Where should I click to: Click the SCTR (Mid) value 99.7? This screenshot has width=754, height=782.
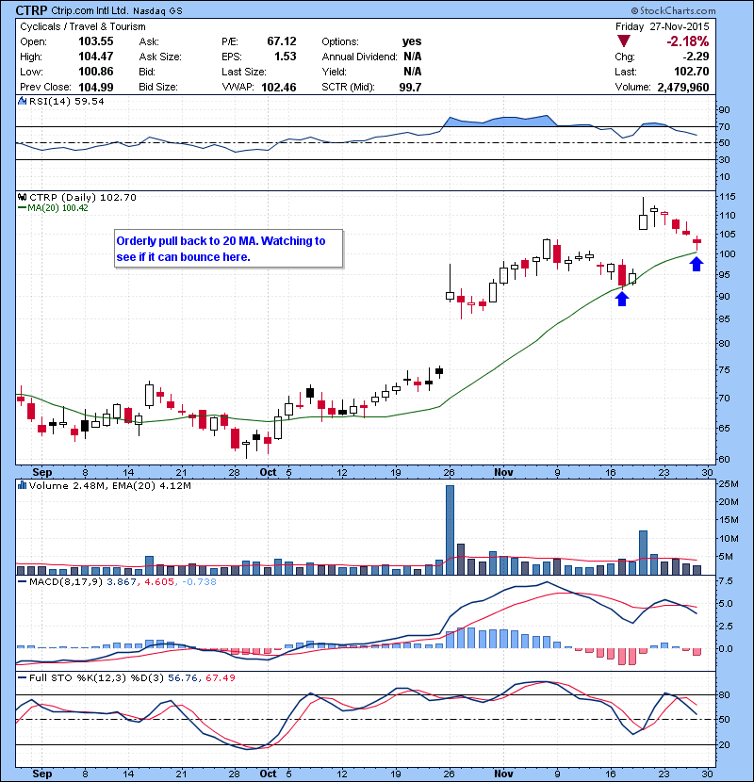(410, 88)
